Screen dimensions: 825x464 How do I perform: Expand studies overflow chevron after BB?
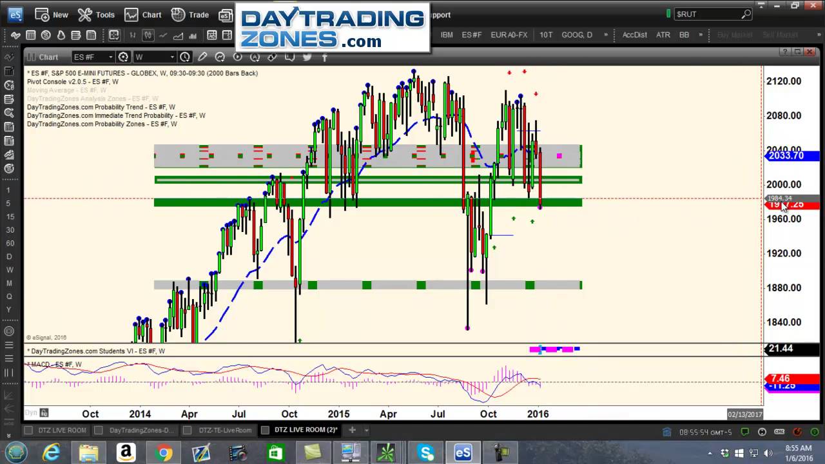pos(701,35)
